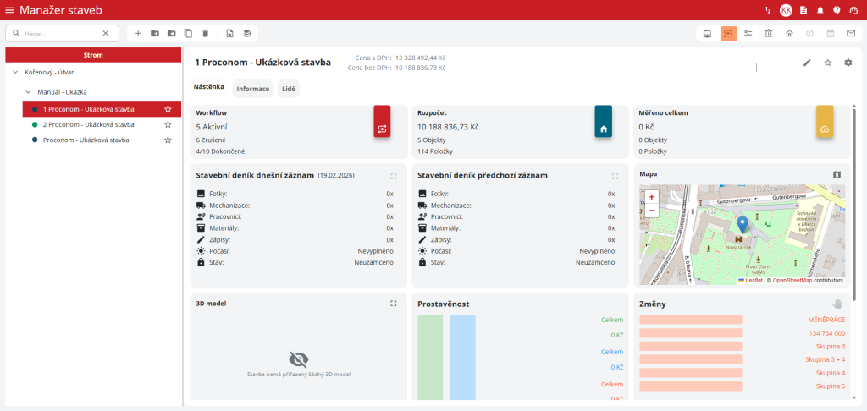Collapse the Manuál - Ukázka tree node
The height and width of the screenshot is (411, 867).
28,91
